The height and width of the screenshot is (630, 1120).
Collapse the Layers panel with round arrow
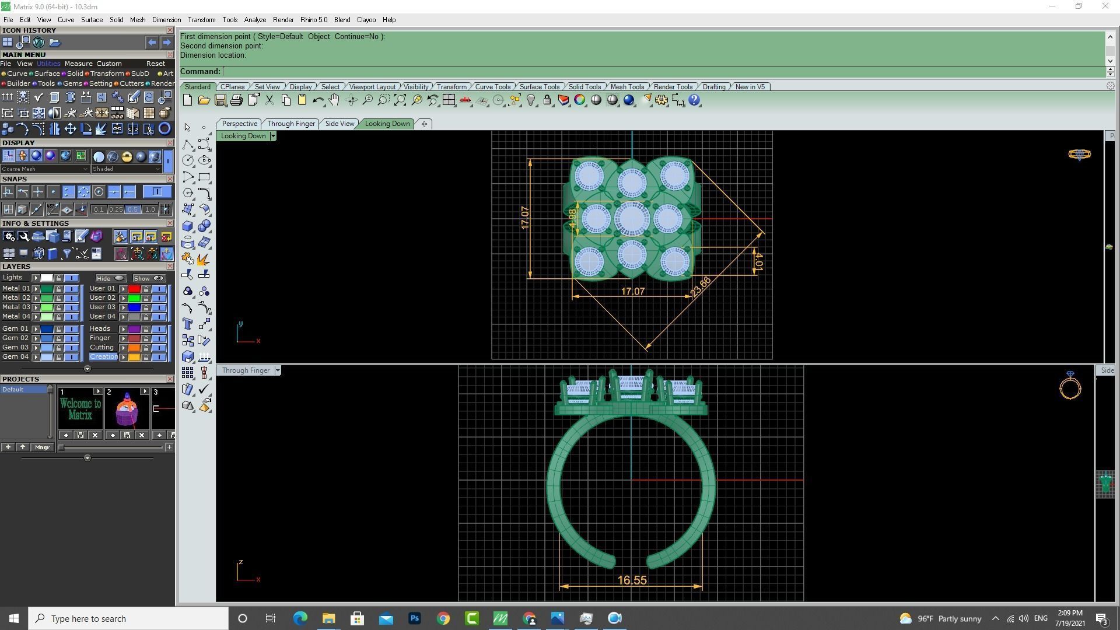pos(87,369)
